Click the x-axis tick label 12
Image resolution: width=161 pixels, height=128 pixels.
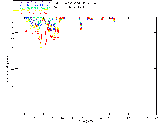(81, 118)
